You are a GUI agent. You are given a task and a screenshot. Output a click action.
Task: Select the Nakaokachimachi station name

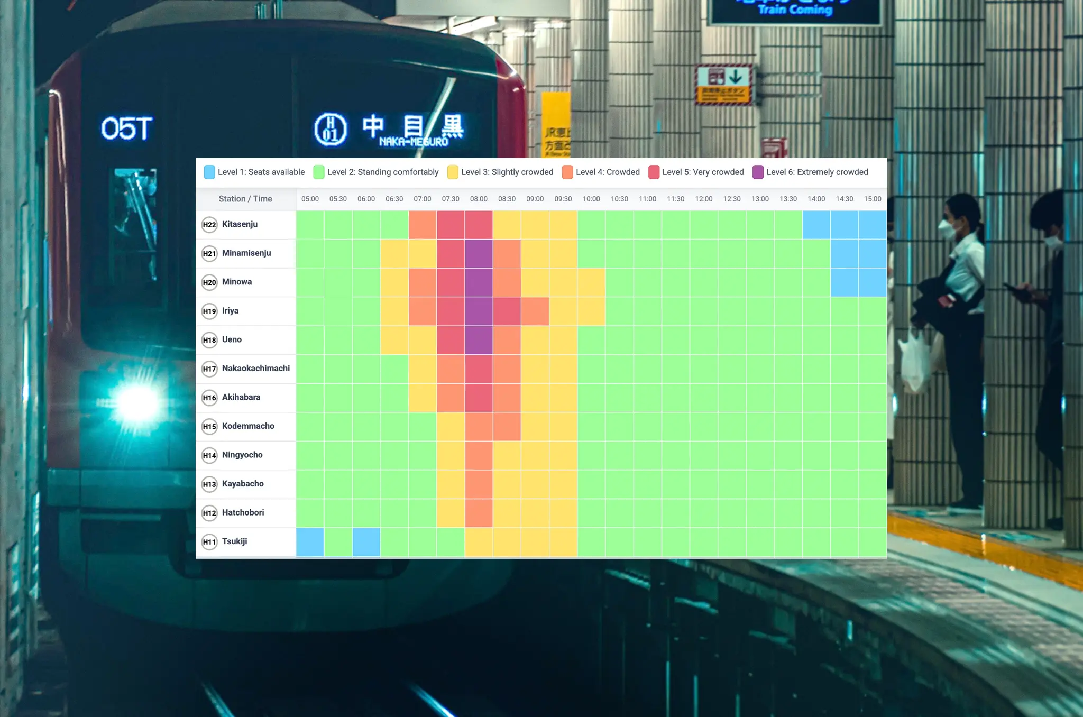click(256, 369)
